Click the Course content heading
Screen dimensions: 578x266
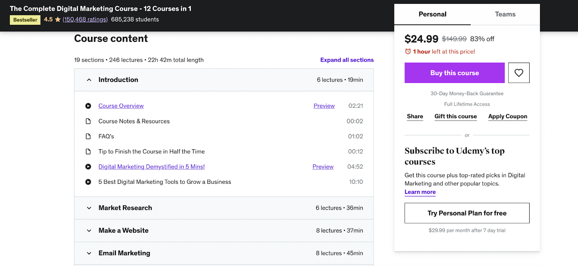(x=111, y=39)
